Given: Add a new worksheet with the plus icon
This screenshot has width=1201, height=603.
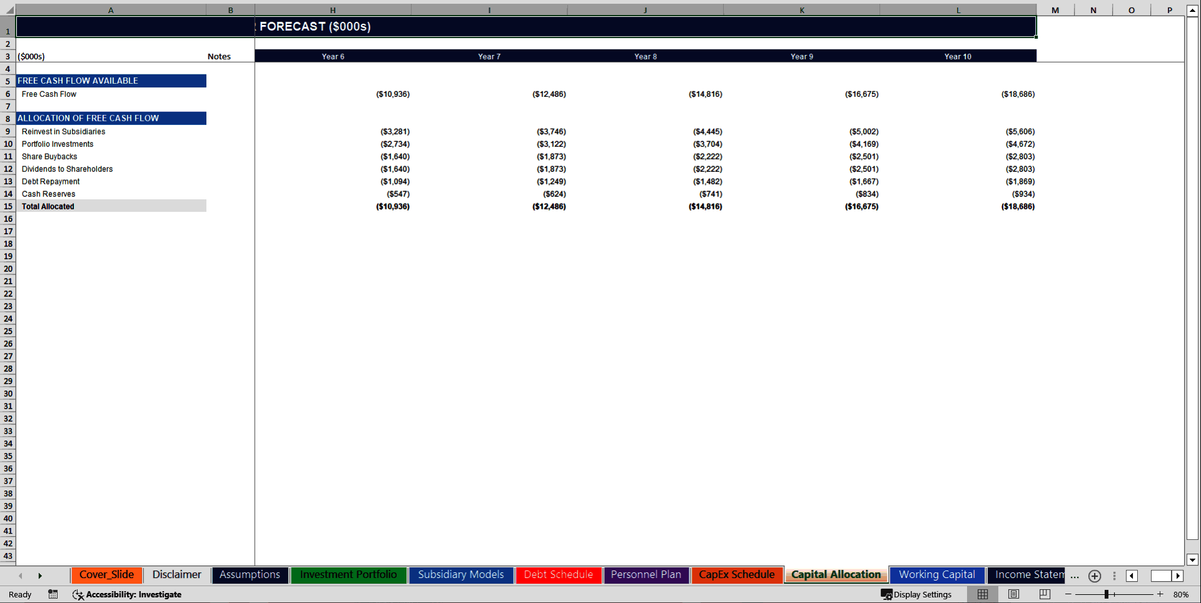Looking at the screenshot, I should pos(1095,576).
